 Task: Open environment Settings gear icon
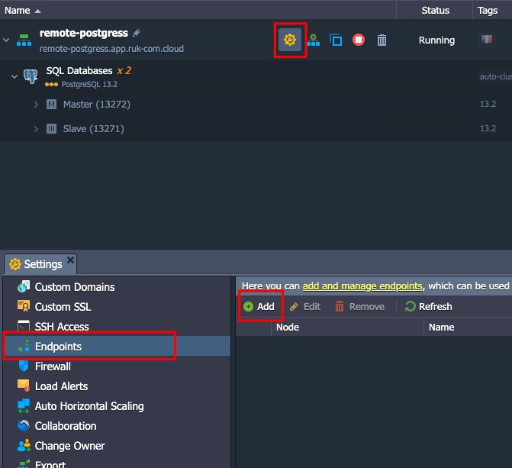pos(290,40)
